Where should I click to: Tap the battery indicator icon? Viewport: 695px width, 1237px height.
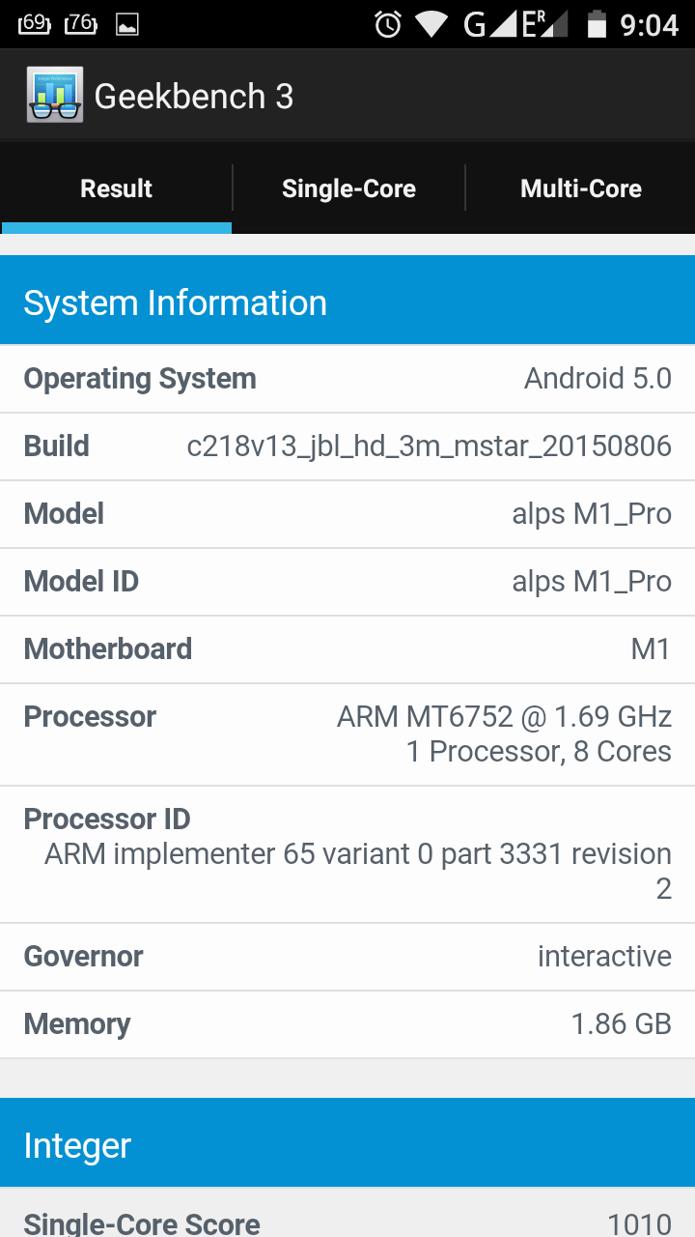click(597, 24)
